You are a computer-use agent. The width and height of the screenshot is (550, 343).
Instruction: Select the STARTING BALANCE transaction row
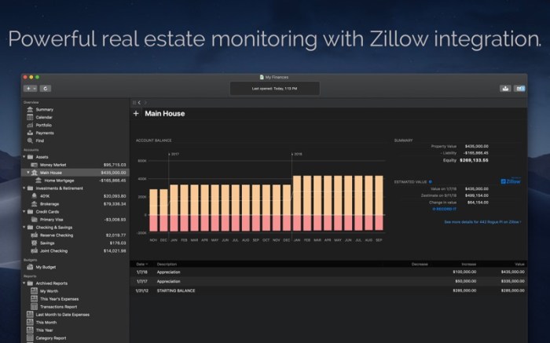[328, 290]
